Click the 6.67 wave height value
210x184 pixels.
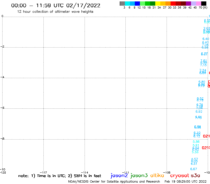(x=194, y=169)
